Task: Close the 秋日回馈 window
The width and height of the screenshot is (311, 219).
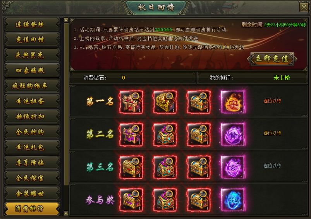Action: tap(304, 7)
